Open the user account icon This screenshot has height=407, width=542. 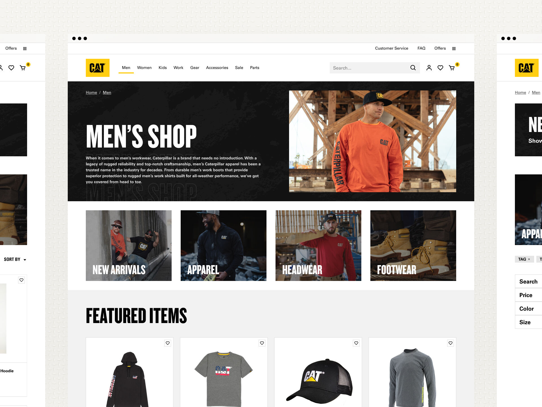click(429, 68)
